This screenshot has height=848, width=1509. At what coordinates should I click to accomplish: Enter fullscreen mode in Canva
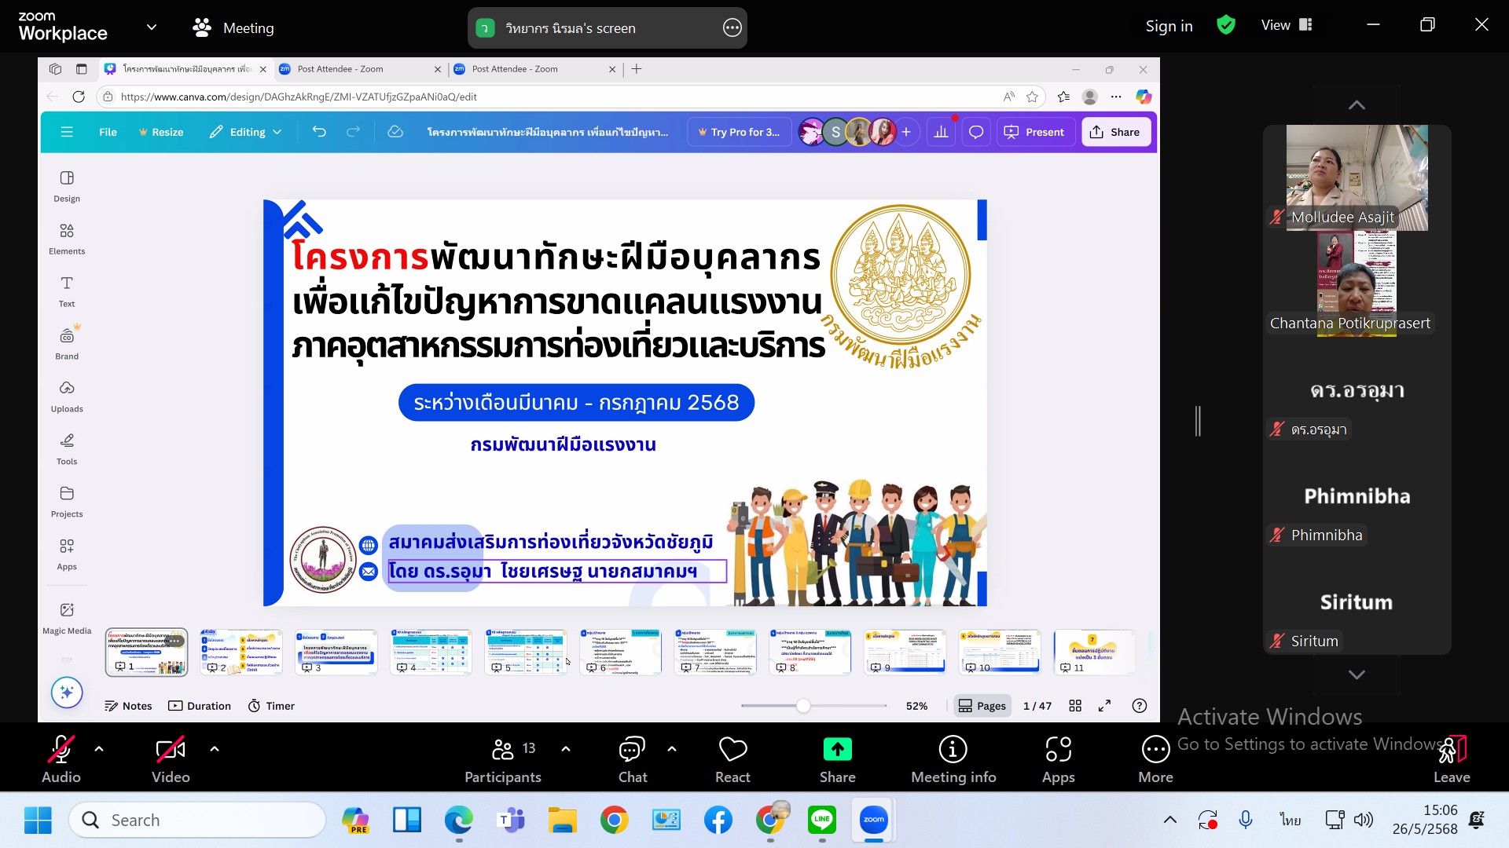[x=1104, y=706]
